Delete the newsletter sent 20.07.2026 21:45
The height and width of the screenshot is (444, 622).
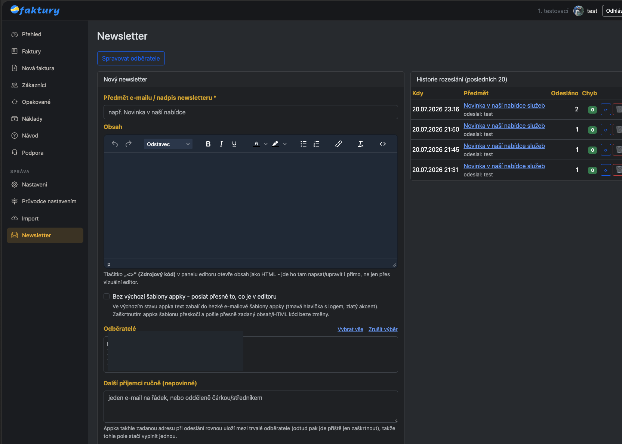coord(618,150)
